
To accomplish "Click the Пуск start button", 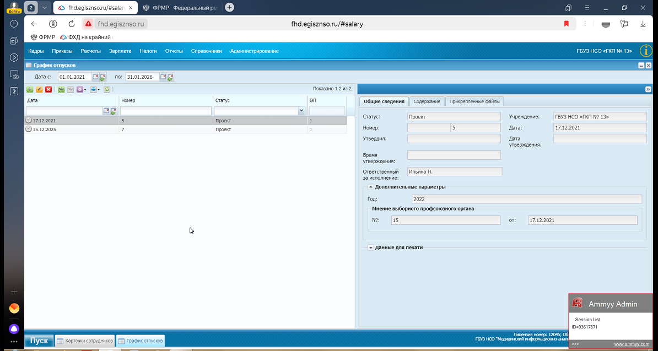I will point(39,341).
